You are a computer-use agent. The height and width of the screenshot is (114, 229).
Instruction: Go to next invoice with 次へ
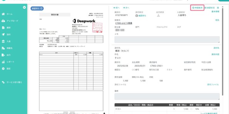tap(126, 8)
